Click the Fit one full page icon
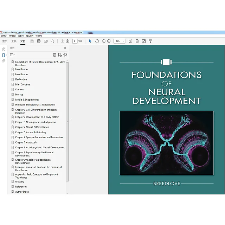The image size is (225, 225). [x=137, y=41]
